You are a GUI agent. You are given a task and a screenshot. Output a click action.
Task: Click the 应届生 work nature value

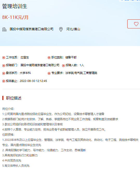(25, 57)
